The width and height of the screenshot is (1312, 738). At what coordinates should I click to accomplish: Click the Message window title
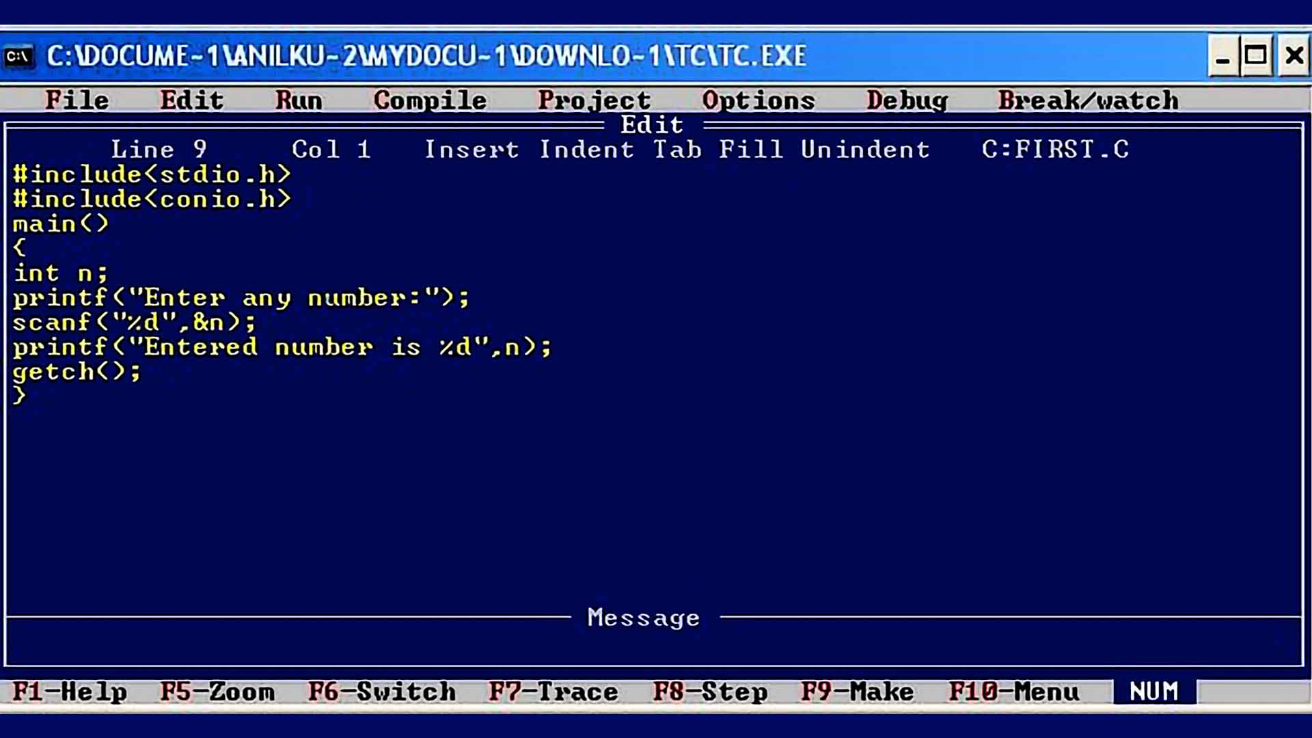[x=644, y=618]
